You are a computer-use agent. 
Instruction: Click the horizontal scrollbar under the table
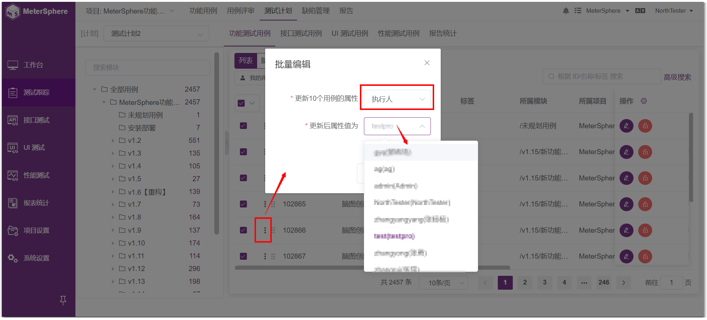(x=372, y=268)
